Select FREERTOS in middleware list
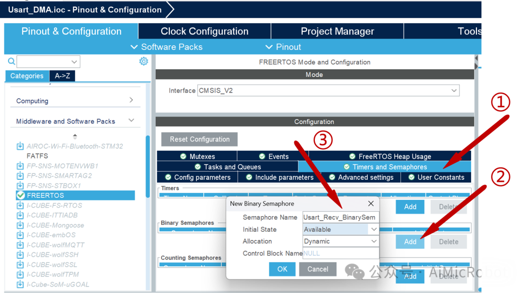The image size is (524, 293). point(76,195)
